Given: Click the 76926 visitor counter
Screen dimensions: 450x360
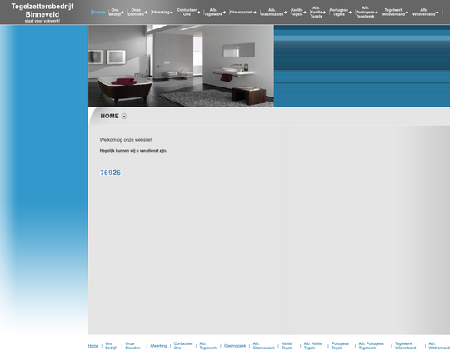Looking at the screenshot, I should coord(111,172).
